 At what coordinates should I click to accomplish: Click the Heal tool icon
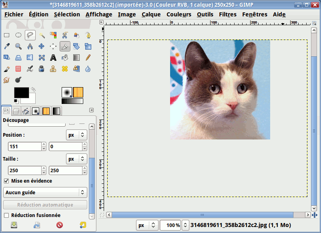point(64,69)
